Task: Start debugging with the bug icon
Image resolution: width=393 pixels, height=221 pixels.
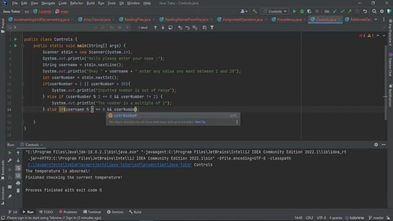Action: 302,11
